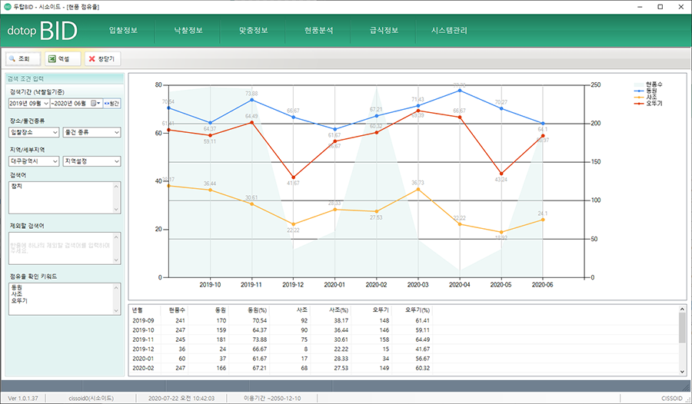
Task: Export data with the 엑셀 button
Action: [62, 58]
